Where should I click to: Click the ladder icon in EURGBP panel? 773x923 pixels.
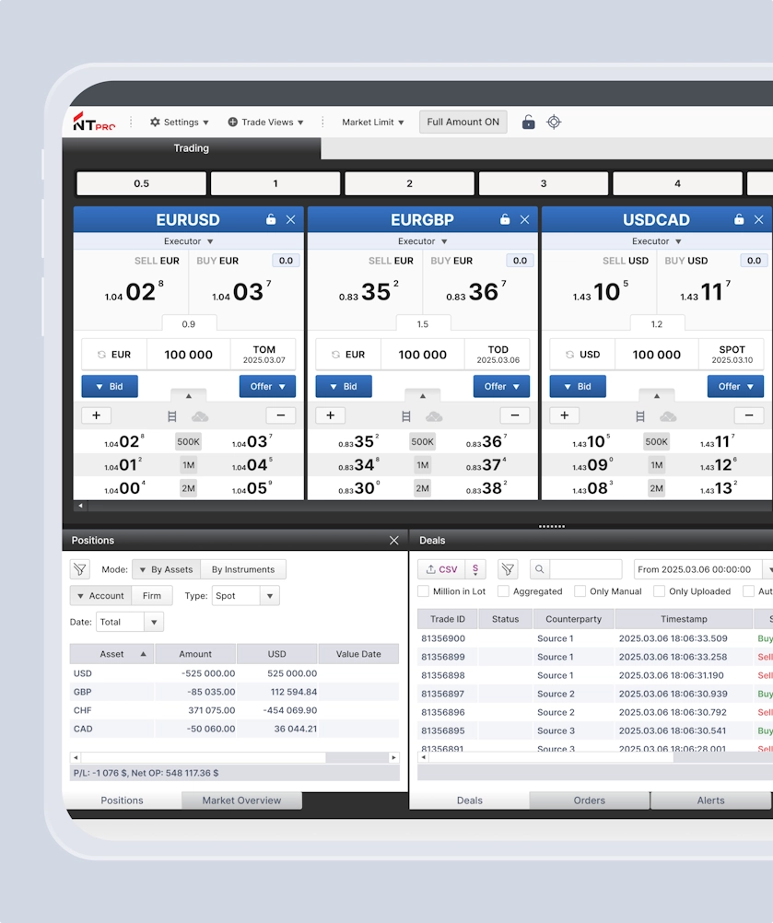click(x=406, y=416)
